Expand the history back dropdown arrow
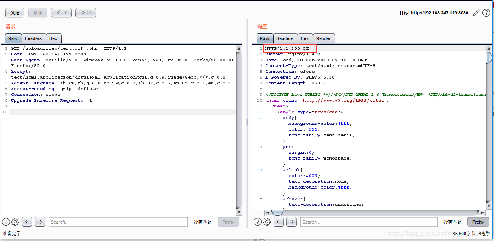Image resolution: width=494 pixels, height=241 pixels. (66, 13)
